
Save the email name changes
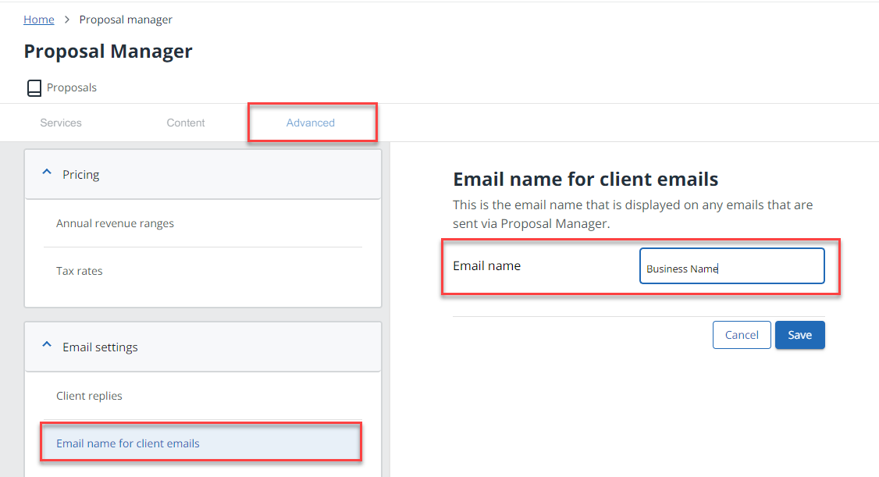click(799, 335)
